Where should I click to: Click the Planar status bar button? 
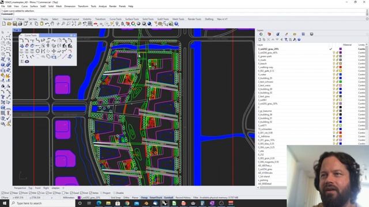[135, 198]
